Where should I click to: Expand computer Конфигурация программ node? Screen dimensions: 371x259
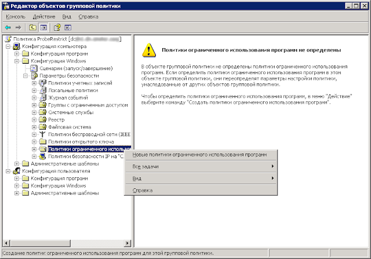(x=17, y=54)
